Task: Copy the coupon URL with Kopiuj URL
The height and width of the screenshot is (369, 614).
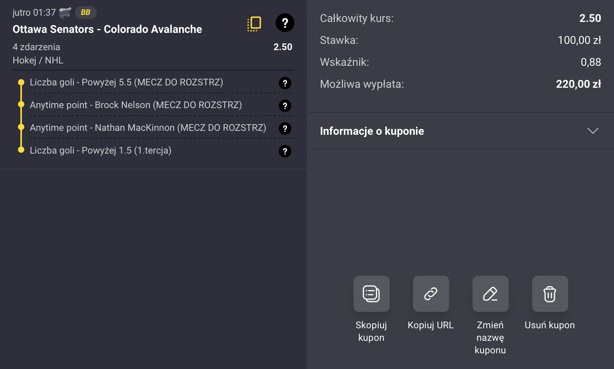Action: 431,294
